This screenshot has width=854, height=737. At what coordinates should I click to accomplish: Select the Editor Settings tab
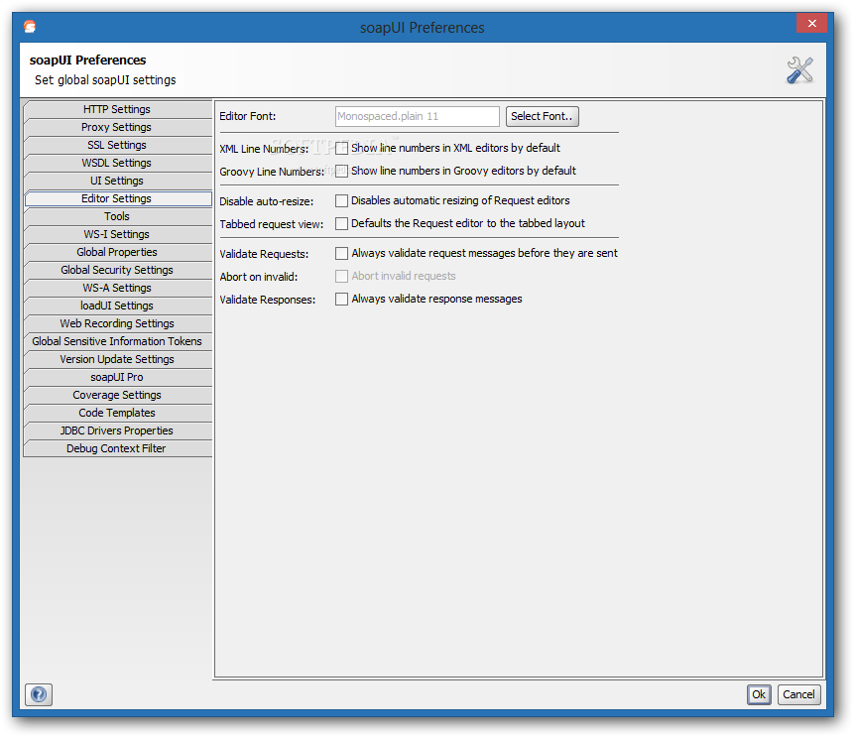[x=117, y=198]
